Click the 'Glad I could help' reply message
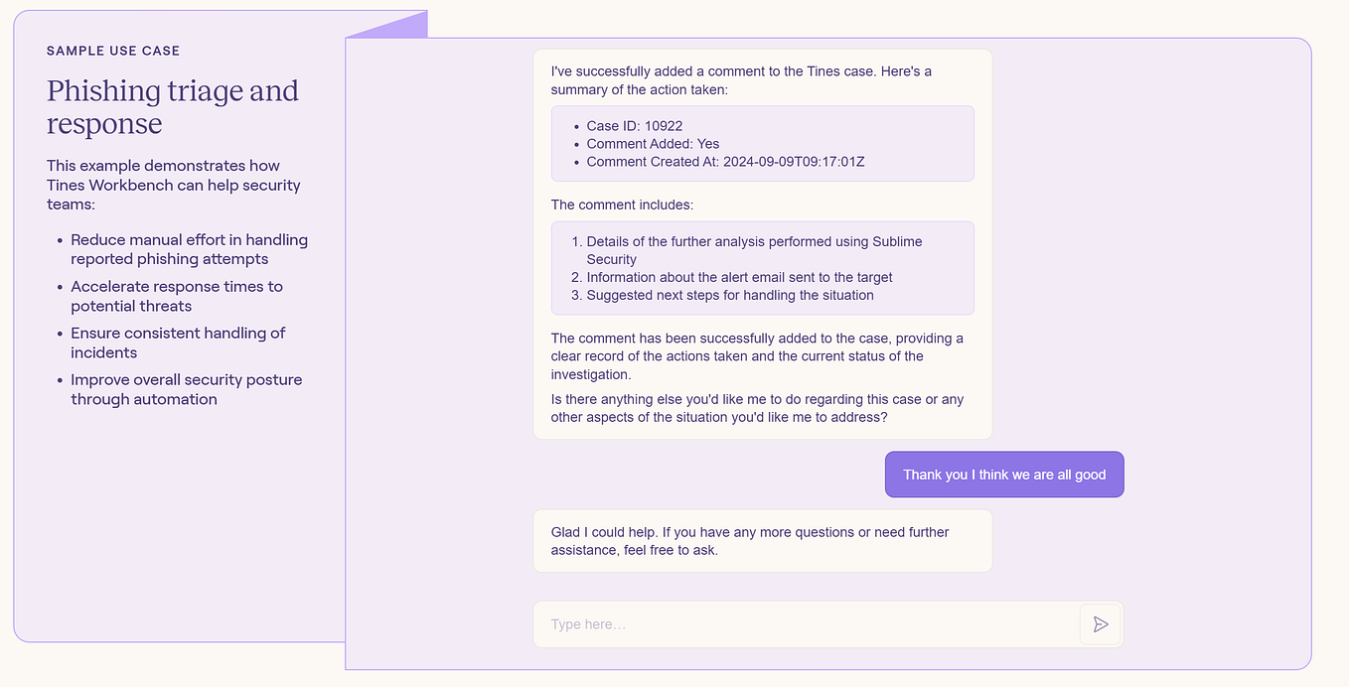Image resolution: width=1349 pixels, height=687 pixels. point(763,541)
